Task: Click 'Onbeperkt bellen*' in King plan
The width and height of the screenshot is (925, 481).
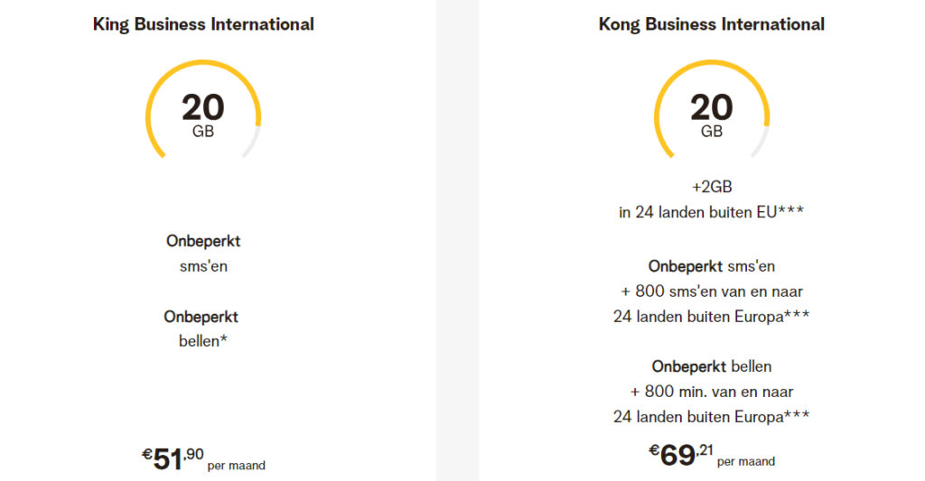Action: [201, 328]
